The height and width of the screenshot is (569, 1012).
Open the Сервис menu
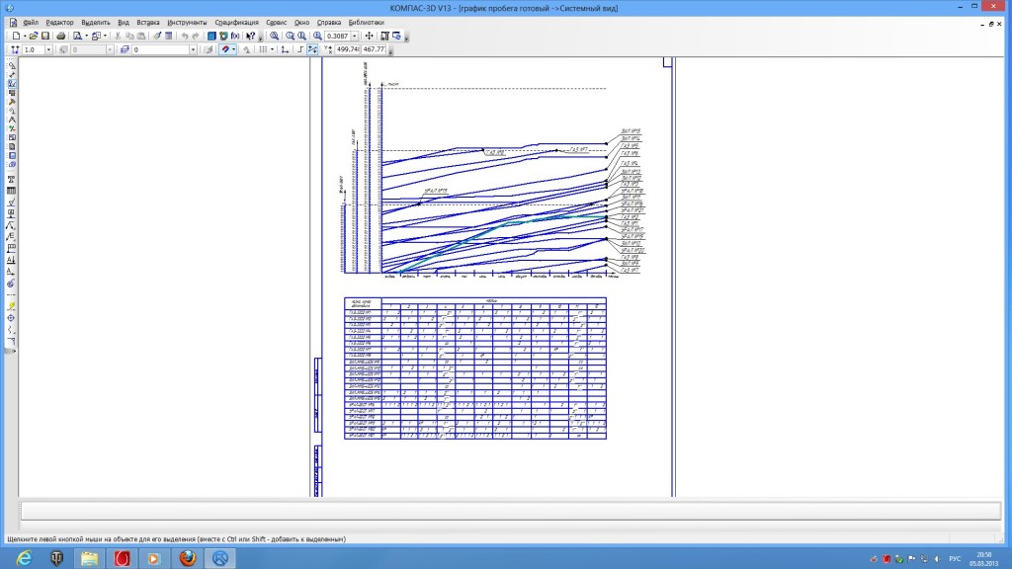click(277, 23)
